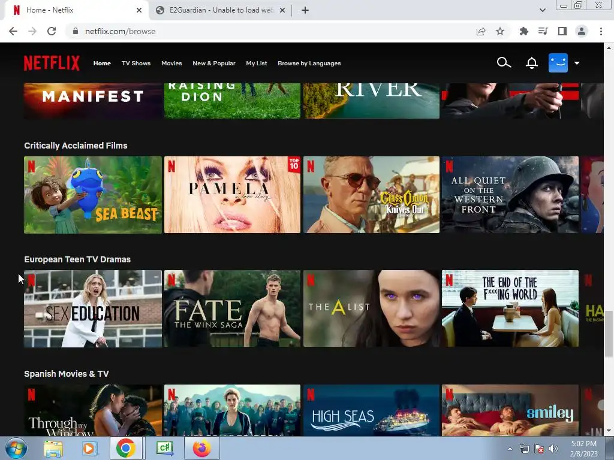The height and width of the screenshot is (460, 614).
Task: Open Glass Onion Knives Out thumbnail
Action: pyautogui.click(x=371, y=195)
